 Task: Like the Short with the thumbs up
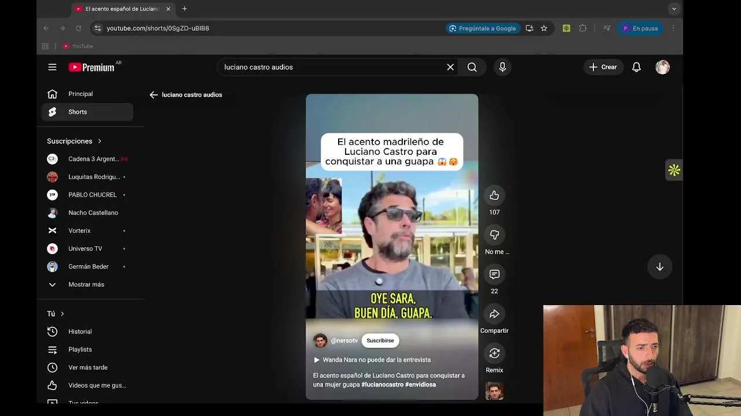(494, 195)
